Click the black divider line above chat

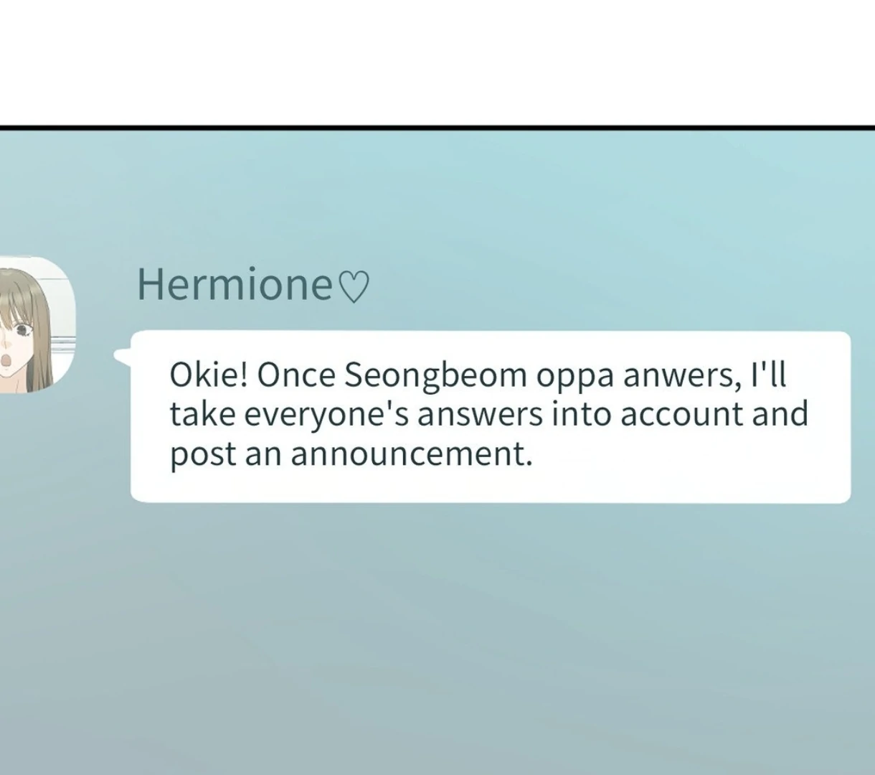[437, 128]
